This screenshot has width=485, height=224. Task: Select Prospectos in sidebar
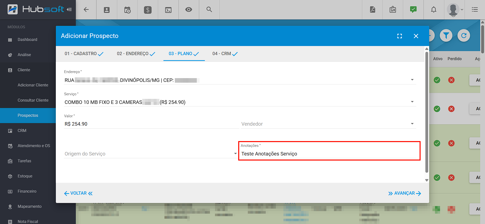click(x=28, y=116)
